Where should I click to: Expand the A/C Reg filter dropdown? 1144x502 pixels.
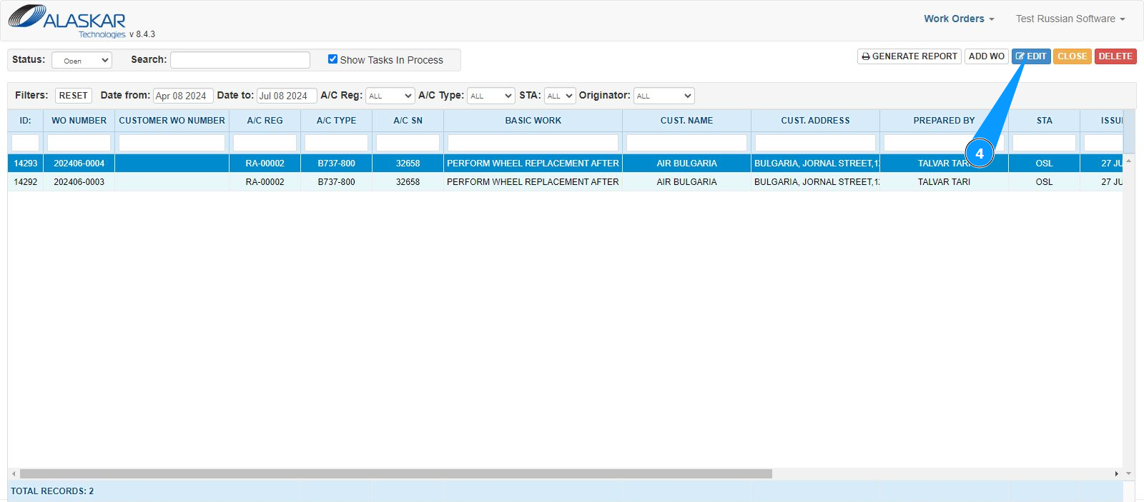pos(390,96)
